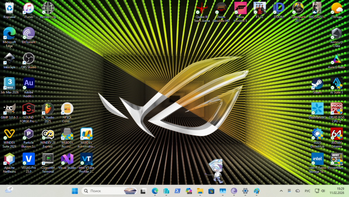Image resolution: width=349 pixels, height=197 pixels.
Task: Open the Inkscape desktop shortcut
Action: click(10, 59)
